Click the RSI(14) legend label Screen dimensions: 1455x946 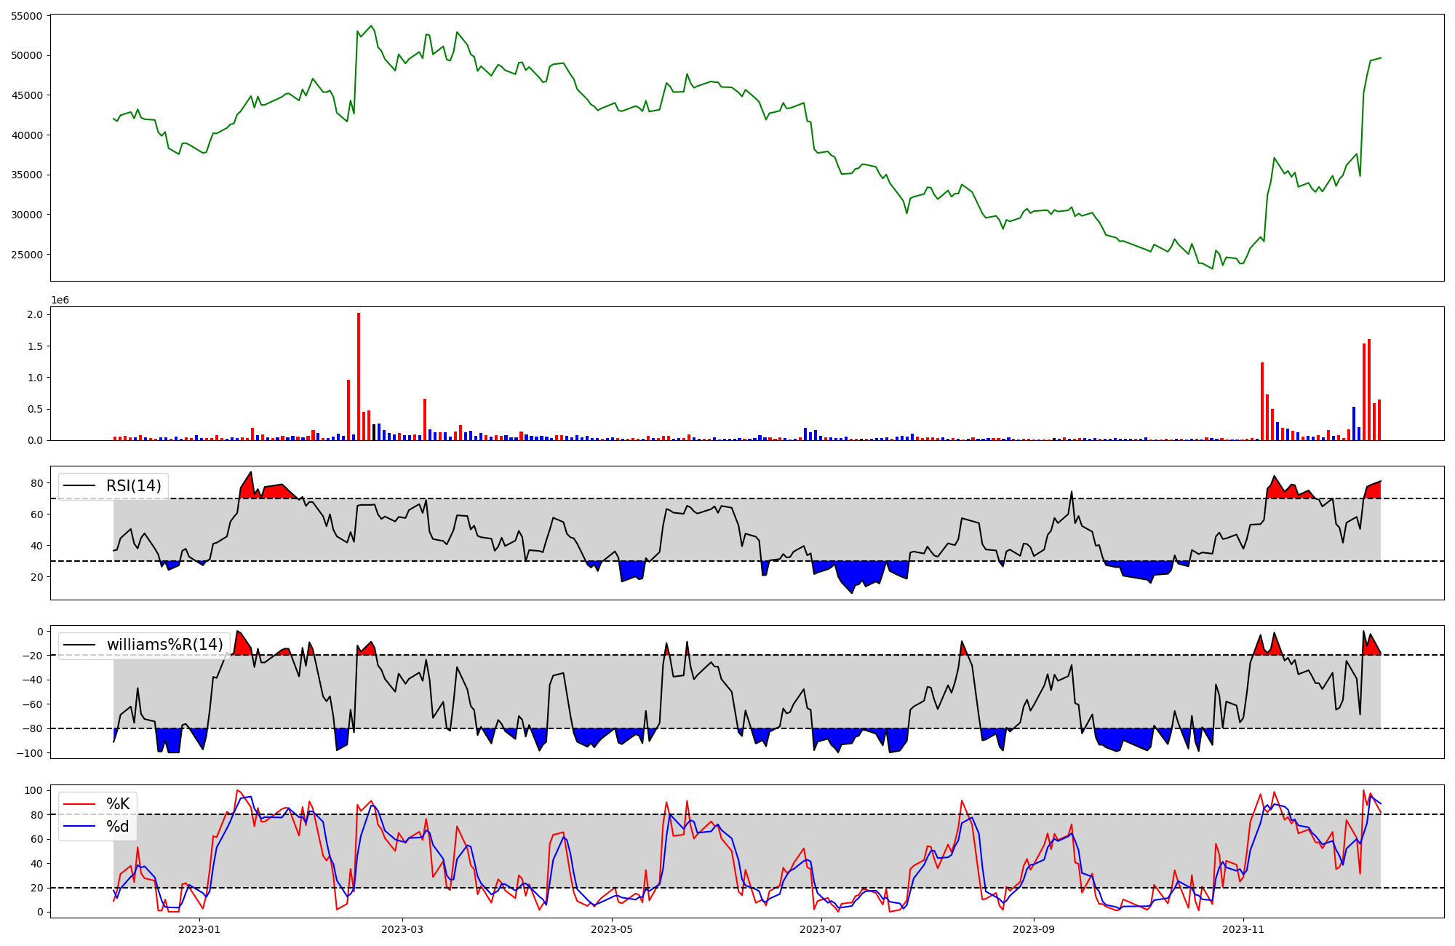(x=134, y=486)
